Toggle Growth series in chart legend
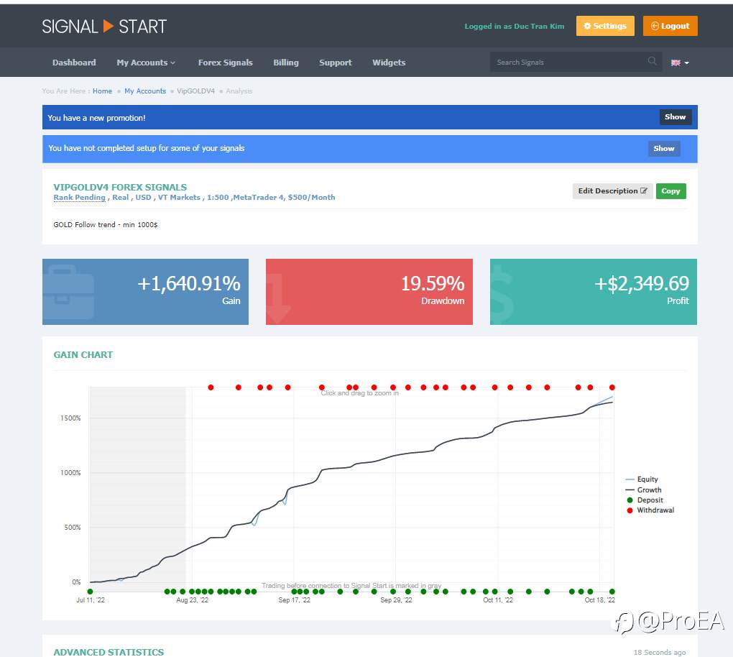This screenshot has height=657, width=733. (644, 490)
